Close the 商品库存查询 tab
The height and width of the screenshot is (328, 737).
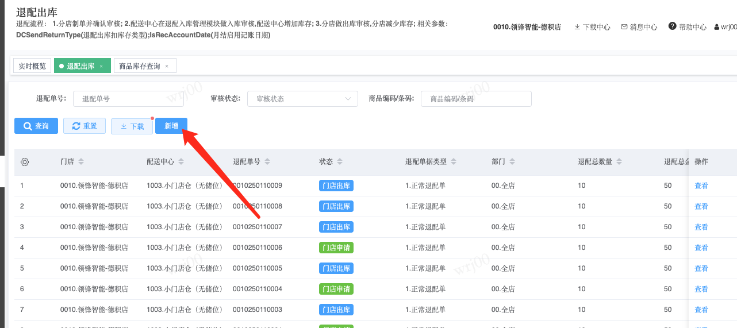[x=167, y=67]
